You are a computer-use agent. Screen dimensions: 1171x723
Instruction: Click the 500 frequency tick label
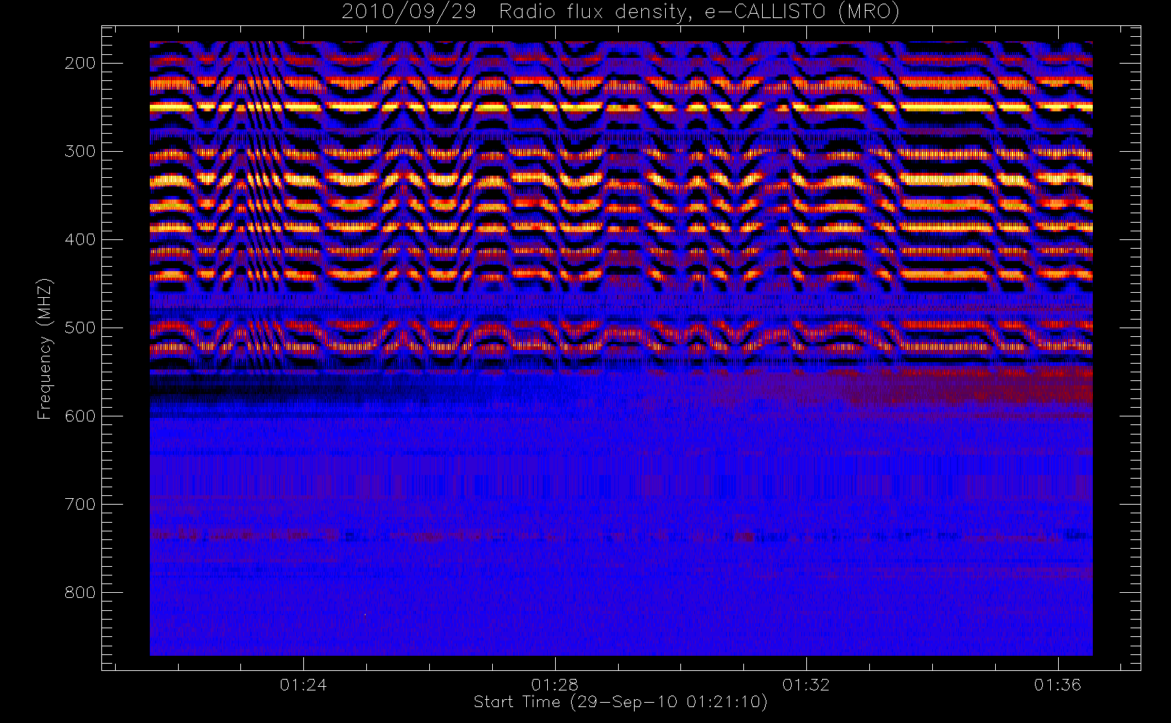(80, 328)
